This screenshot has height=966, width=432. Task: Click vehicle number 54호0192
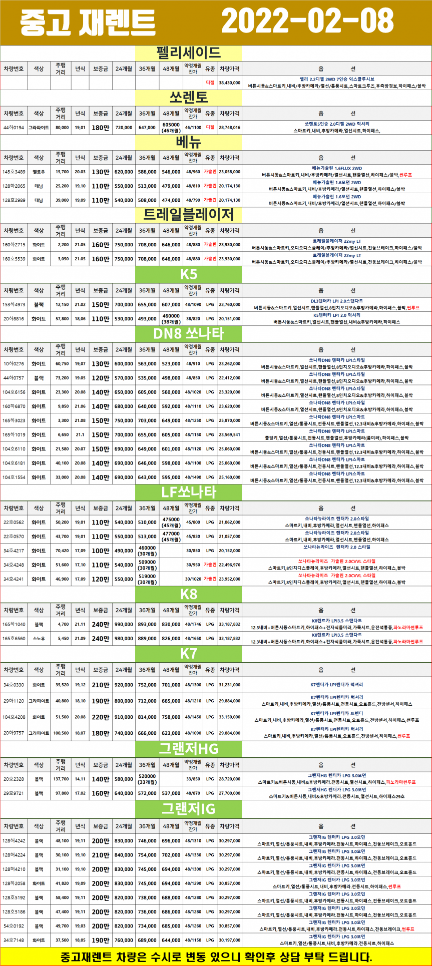[14, 926]
